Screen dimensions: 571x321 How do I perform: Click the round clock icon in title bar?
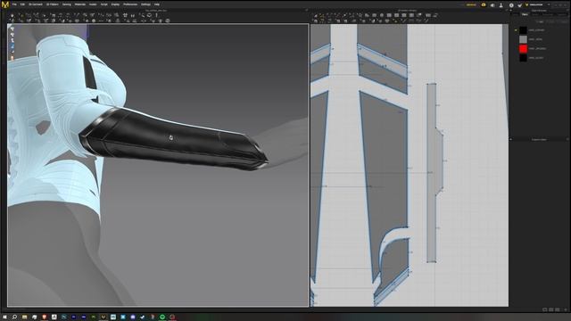511,5
